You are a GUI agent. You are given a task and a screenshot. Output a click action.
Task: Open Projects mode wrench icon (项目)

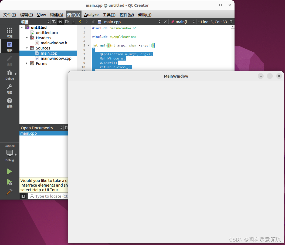pyautogui.click(x=9, y=89)
